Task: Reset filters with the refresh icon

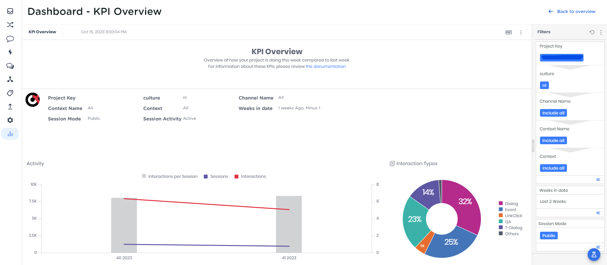Action: [x=592, y=32]
